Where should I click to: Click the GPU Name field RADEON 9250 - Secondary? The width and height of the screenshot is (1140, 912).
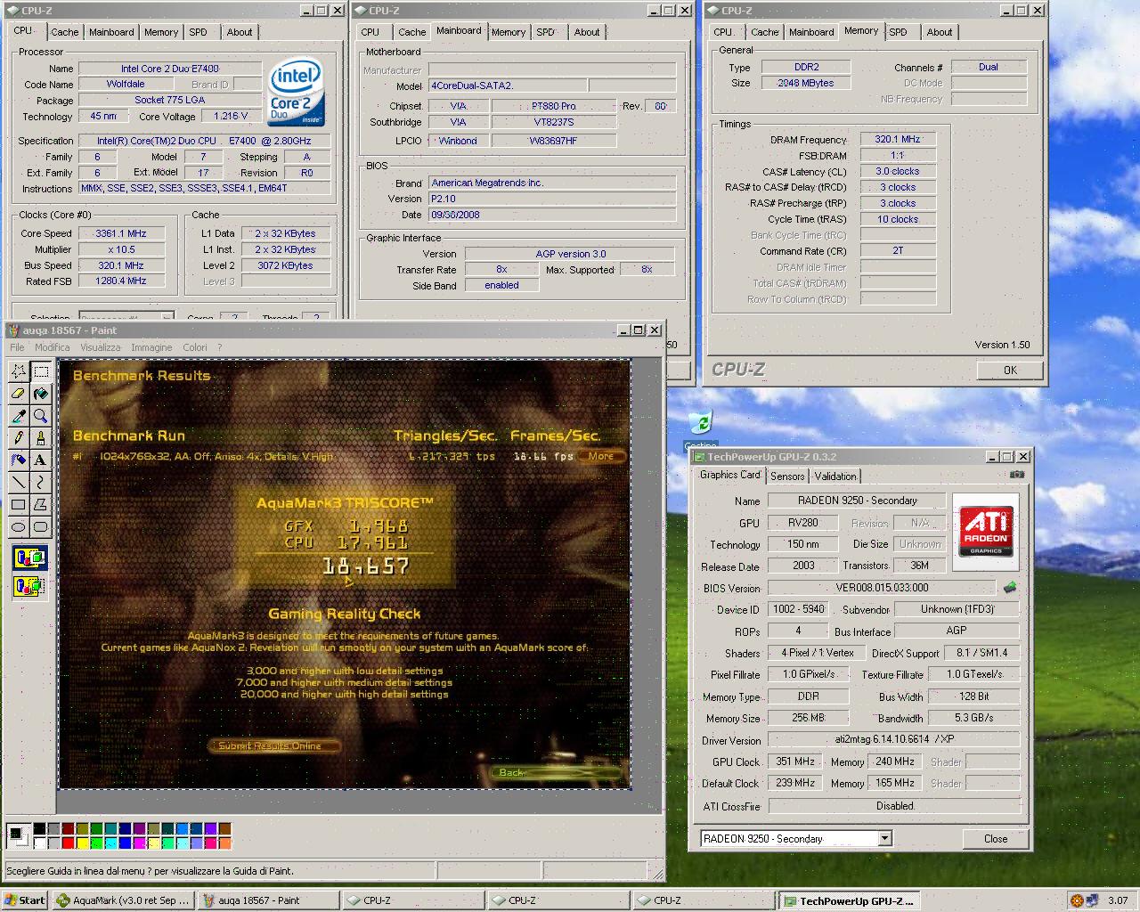tap(857, 501)
